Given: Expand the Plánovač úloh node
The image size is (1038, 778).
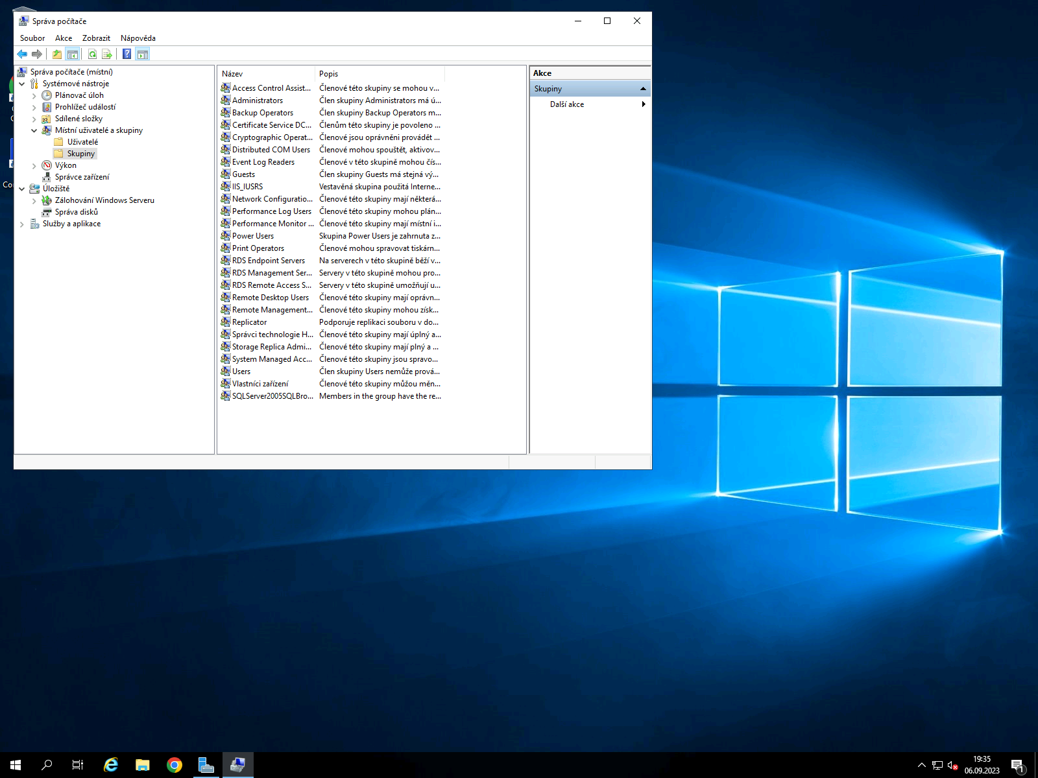Looking at the screenshot, I should pos(34,96).
